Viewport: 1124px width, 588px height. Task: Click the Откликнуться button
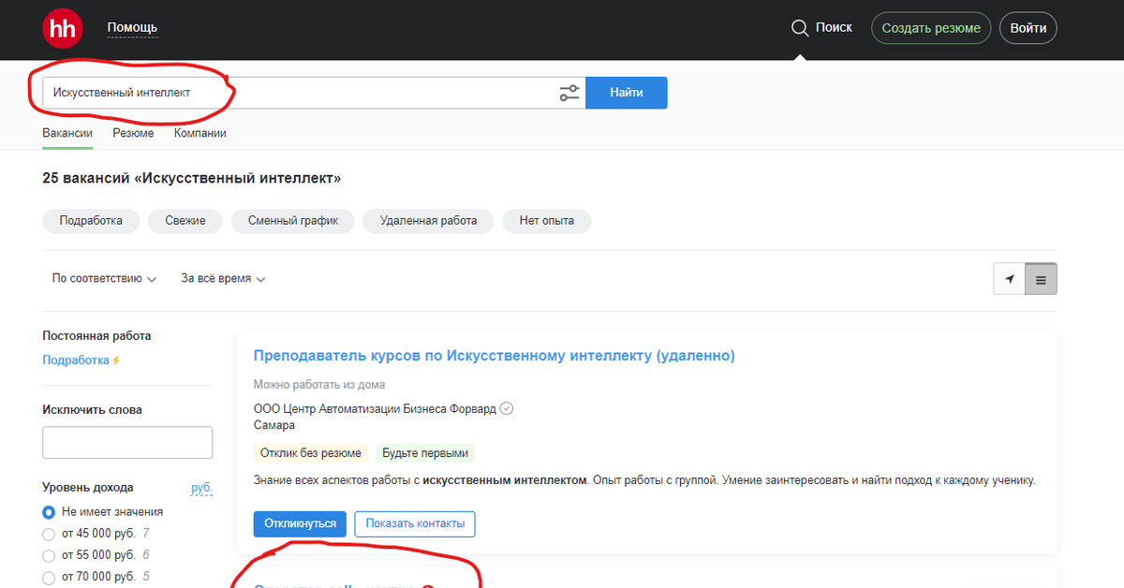300,523
